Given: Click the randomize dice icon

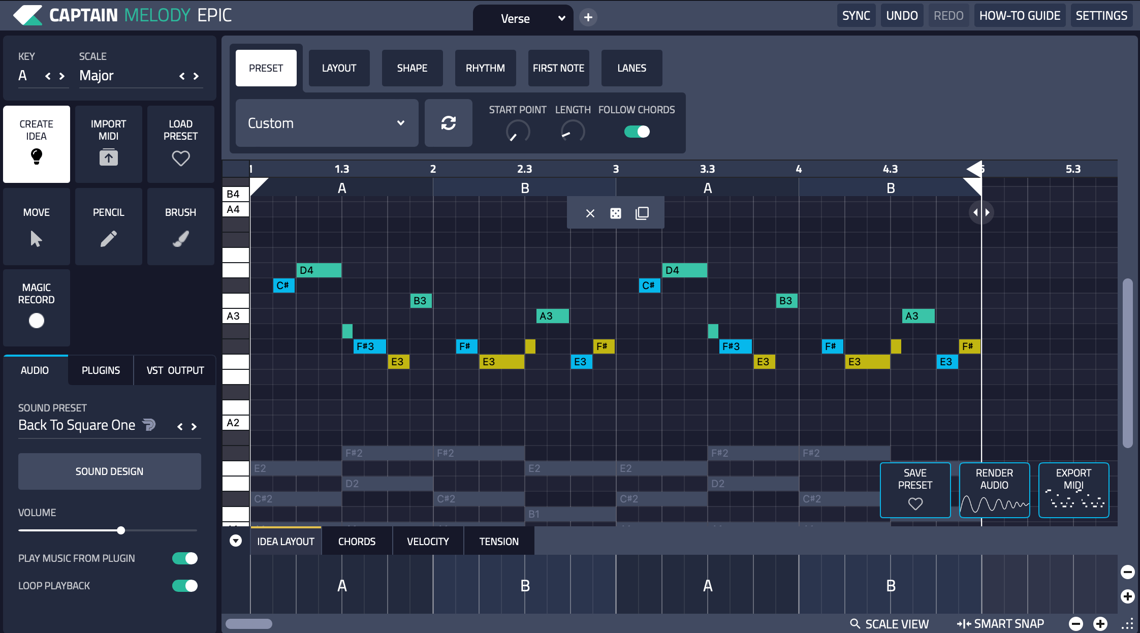Looking at the screenshot, I should pos(615,213).
